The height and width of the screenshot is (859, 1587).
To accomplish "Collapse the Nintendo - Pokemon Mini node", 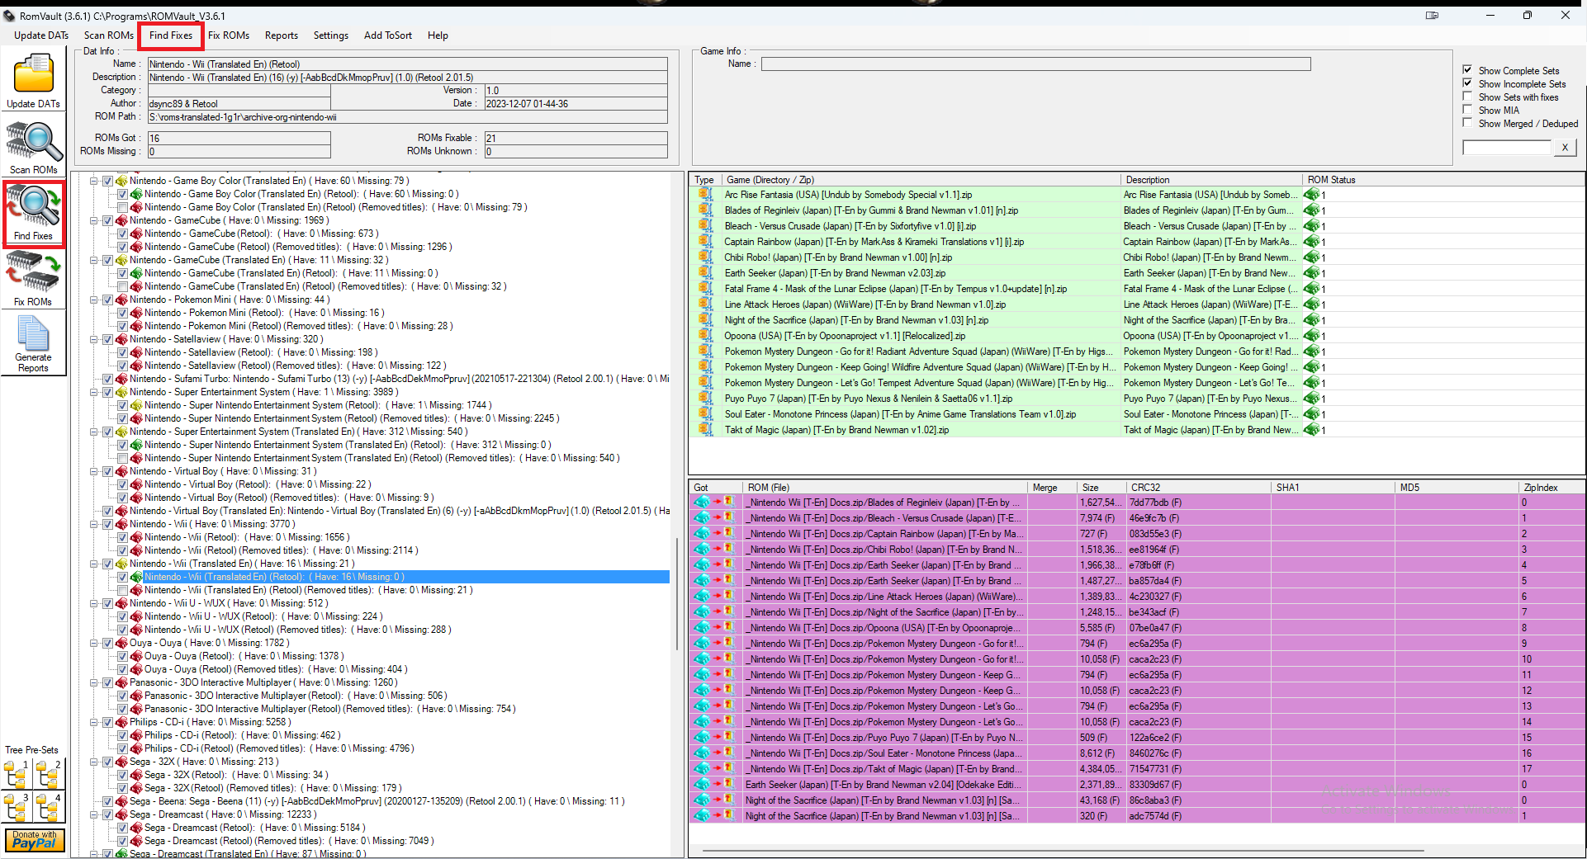I will coord(94,300).
